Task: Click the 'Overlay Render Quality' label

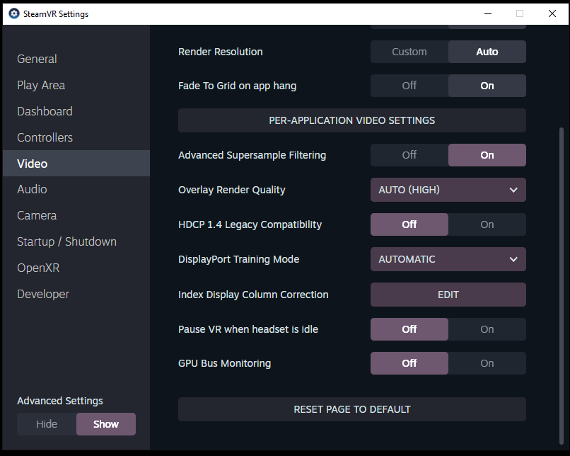Action: coord(231,190)
